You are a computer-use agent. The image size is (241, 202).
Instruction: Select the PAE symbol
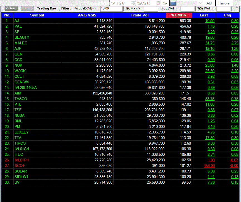18,26
